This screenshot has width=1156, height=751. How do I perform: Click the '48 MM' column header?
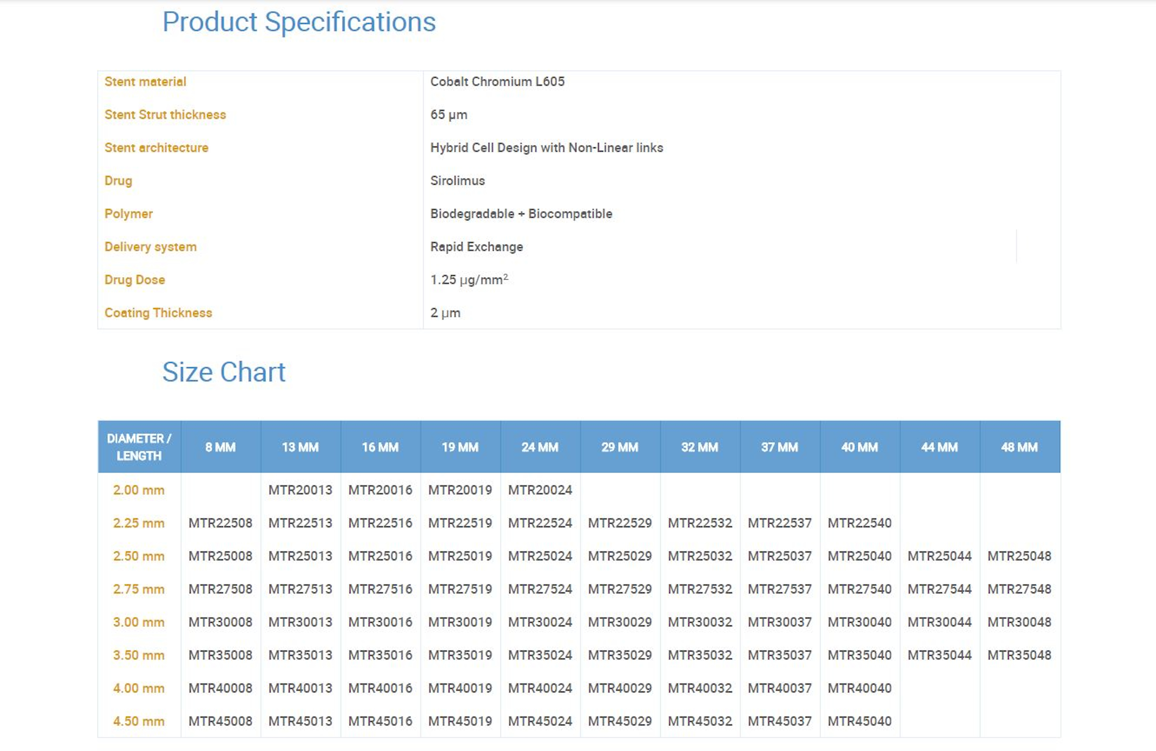pyautogui.click(x=1020, y=447)
